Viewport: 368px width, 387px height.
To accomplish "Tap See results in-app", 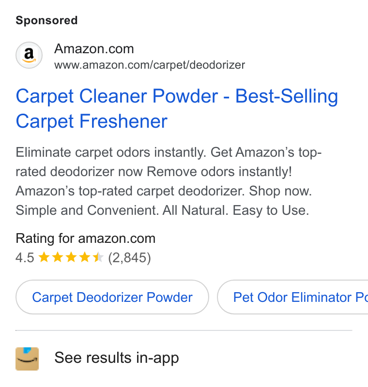I will 117,357.
